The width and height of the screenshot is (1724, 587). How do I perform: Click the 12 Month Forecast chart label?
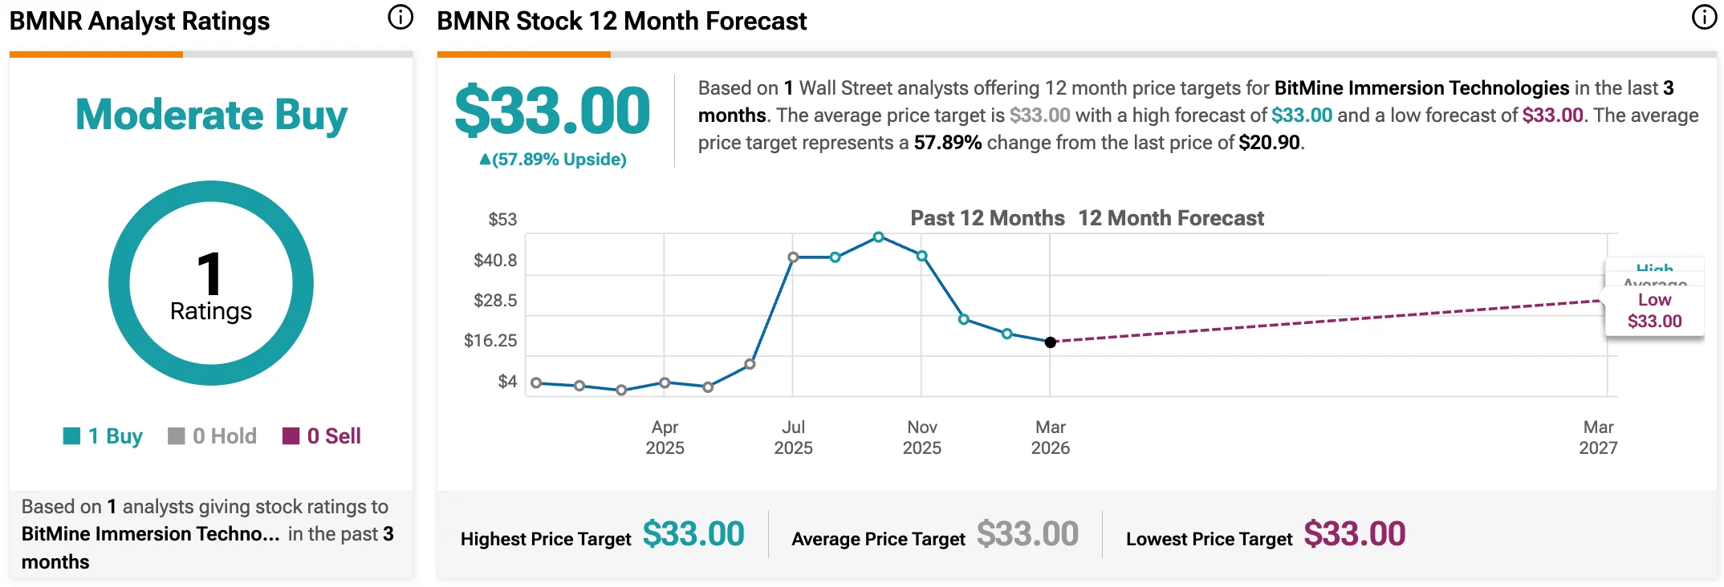1171,218
